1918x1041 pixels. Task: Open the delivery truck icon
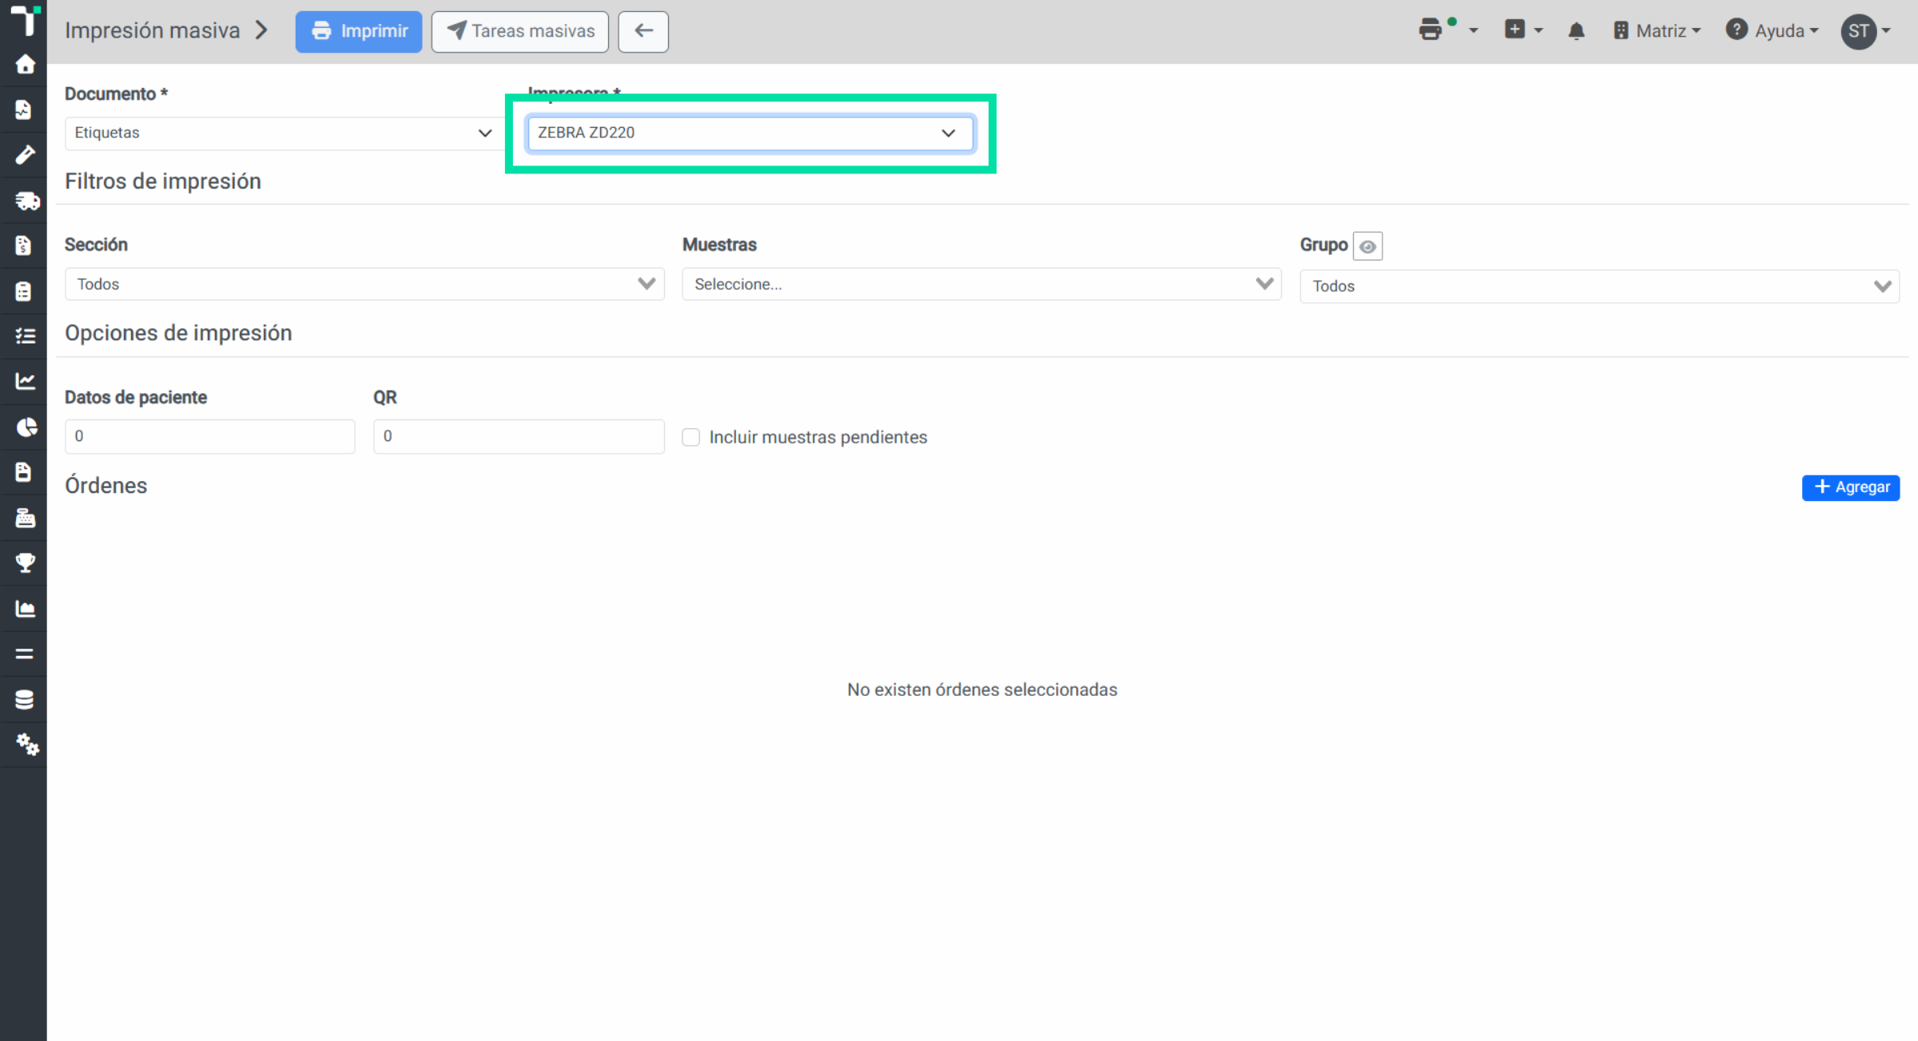pos(26,200)
